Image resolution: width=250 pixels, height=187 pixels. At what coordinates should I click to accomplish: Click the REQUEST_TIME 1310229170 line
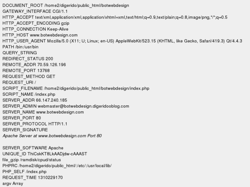(33, 178)
